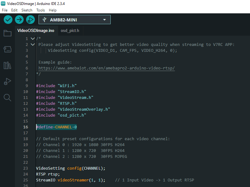Open the Boards Manager sidebar panel
The image size is (250, 187).
click(x=7, y=49)
